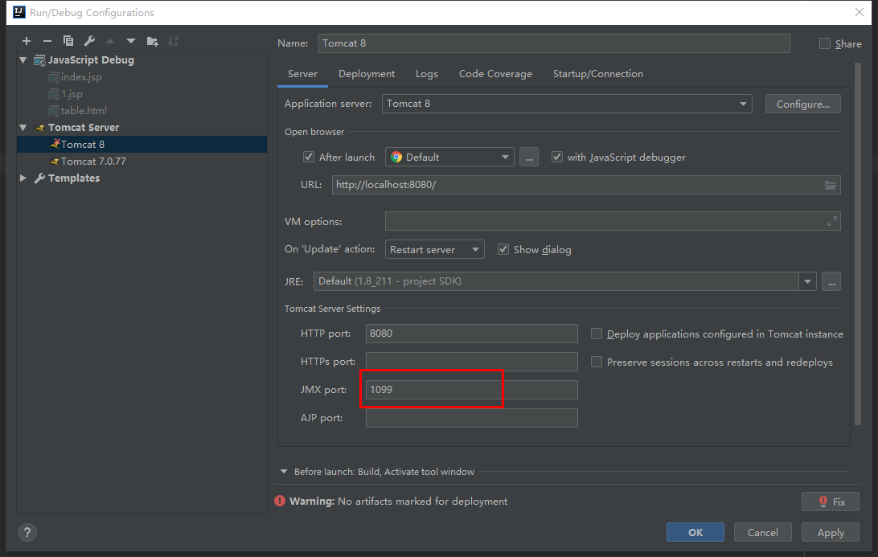This screenshot has height=557, width=878.
Task: Confirm with OK button
Action: coord(695,532)
